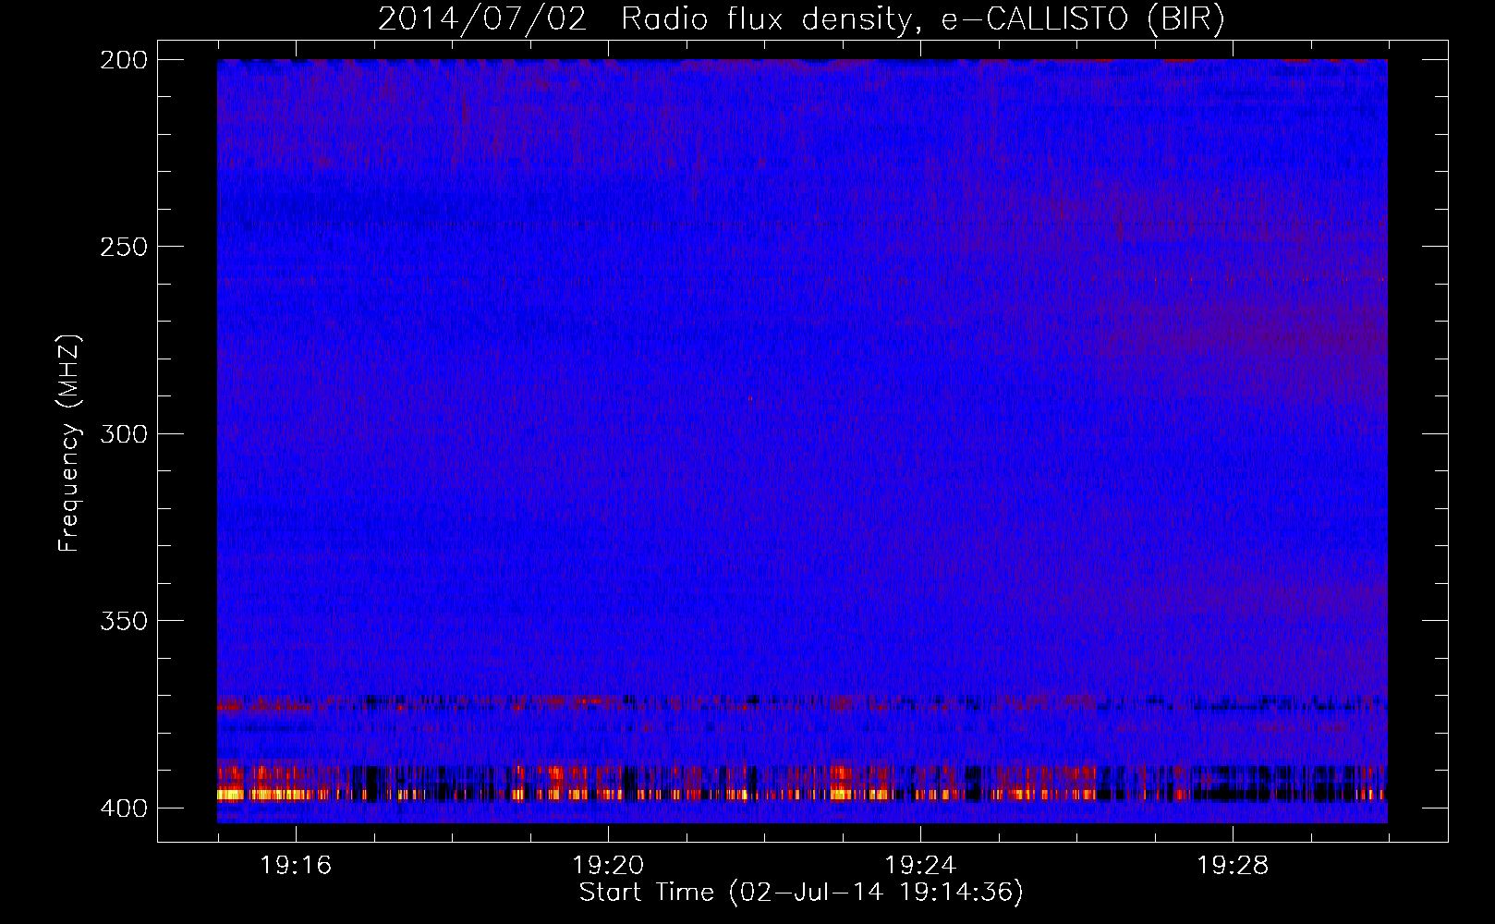
Task: Click the 19:28 time tick label
Action: point(1233,866)
